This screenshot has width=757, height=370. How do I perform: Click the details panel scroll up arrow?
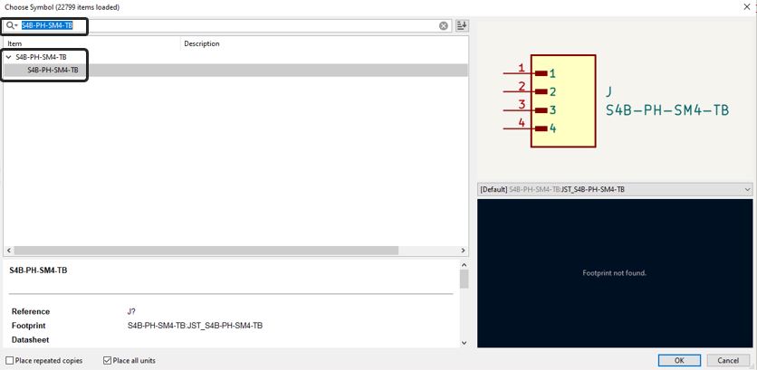point(464,265)
